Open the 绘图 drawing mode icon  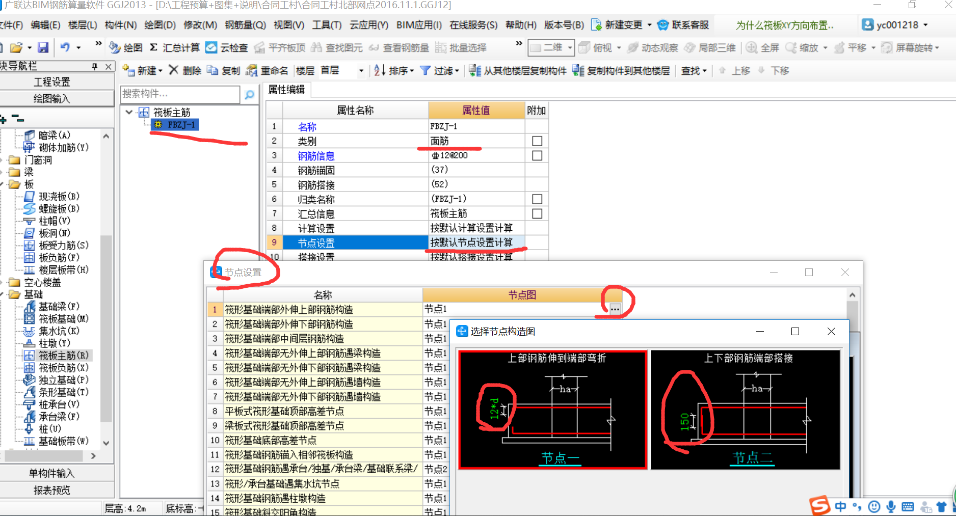coord(126,47)
